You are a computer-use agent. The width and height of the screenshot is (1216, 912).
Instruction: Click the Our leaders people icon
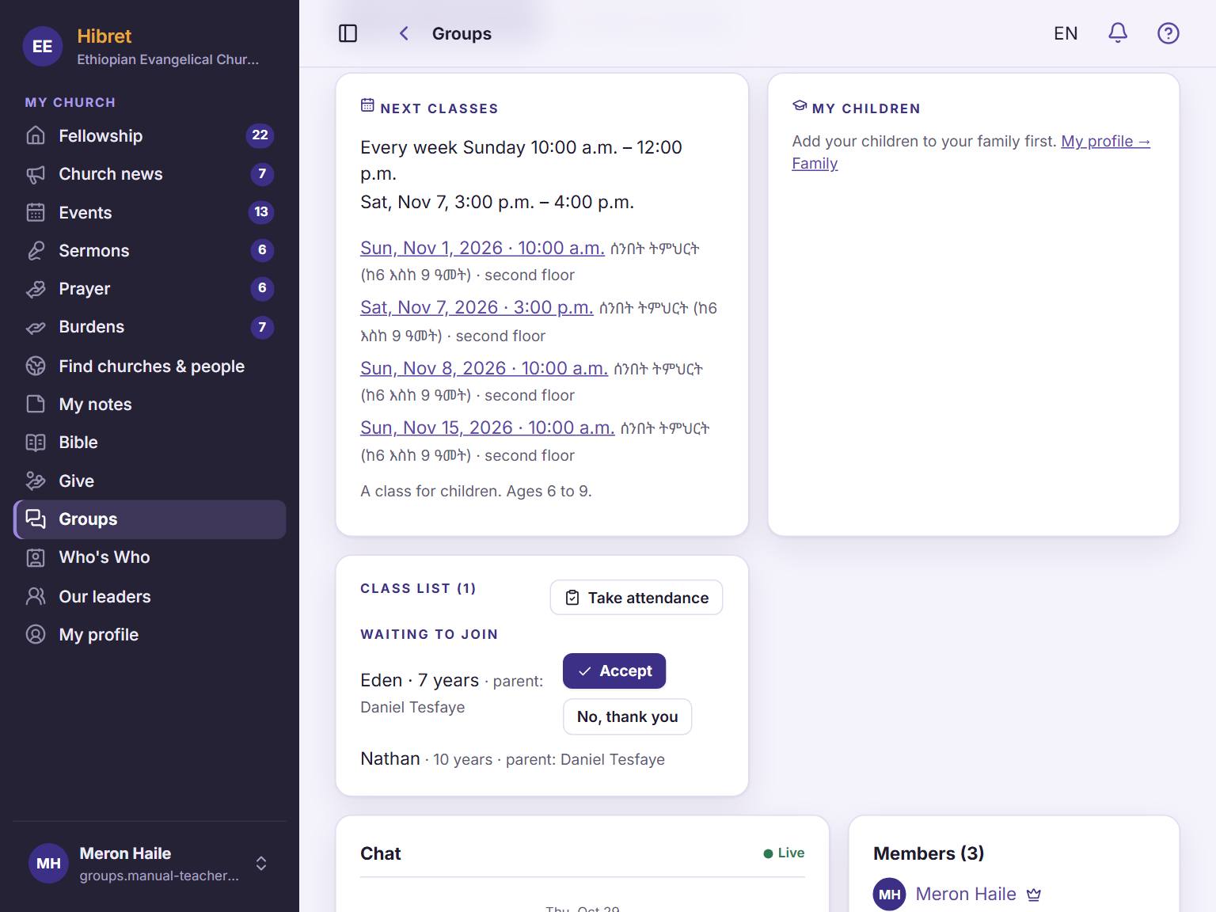click(36, 596)
